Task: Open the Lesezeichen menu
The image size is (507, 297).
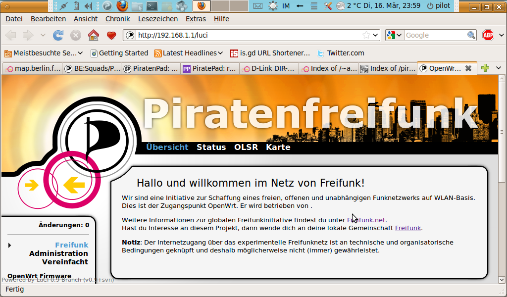Action: point(158,19)
